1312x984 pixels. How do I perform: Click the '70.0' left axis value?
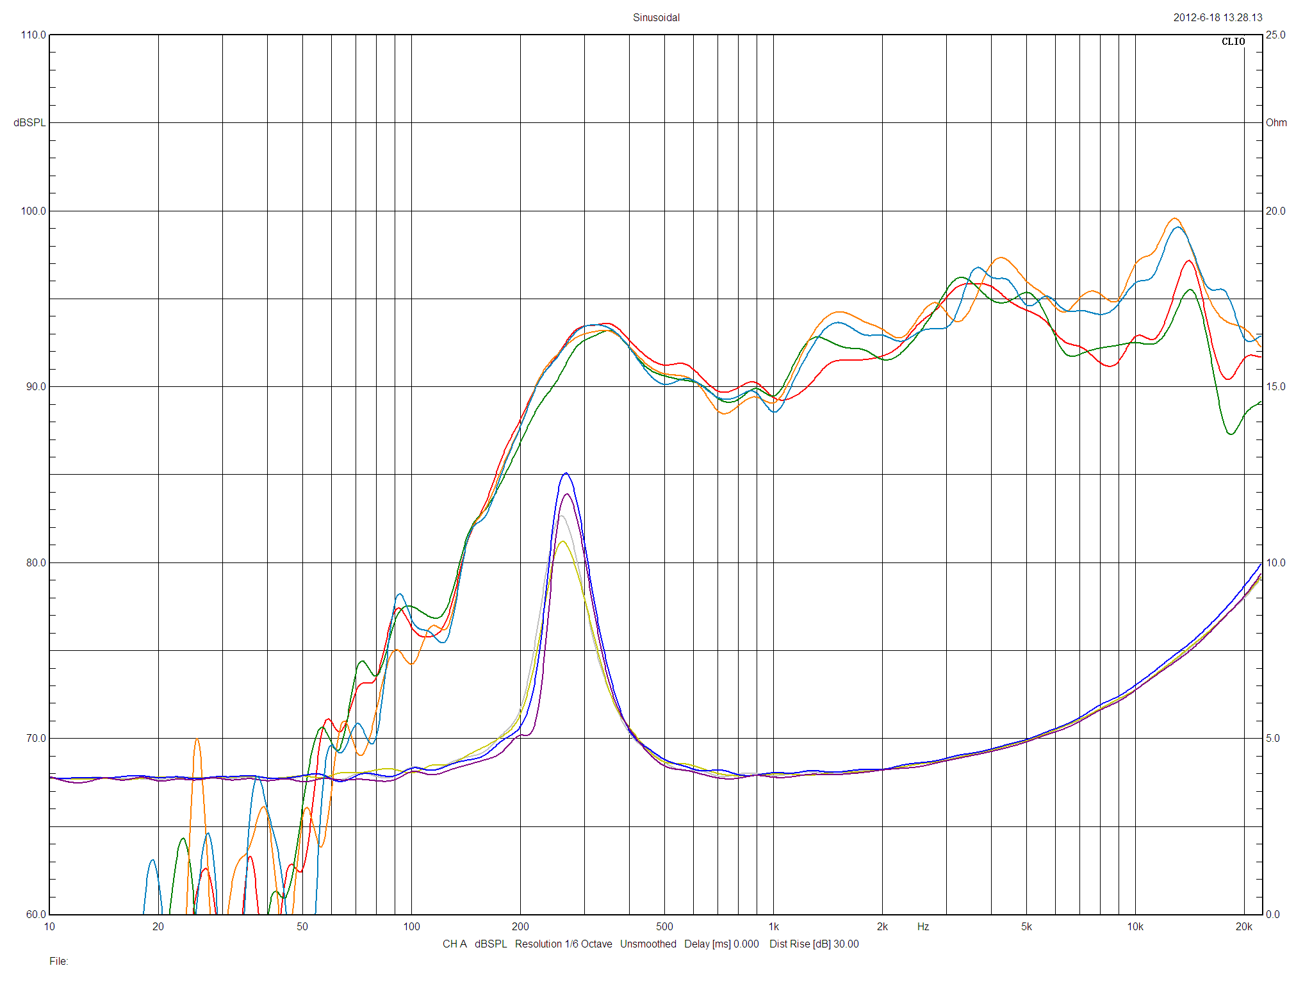coord(36,738)
